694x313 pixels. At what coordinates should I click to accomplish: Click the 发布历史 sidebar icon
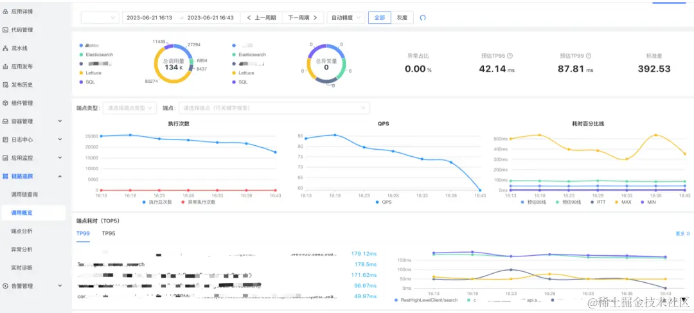click(5, 85)
